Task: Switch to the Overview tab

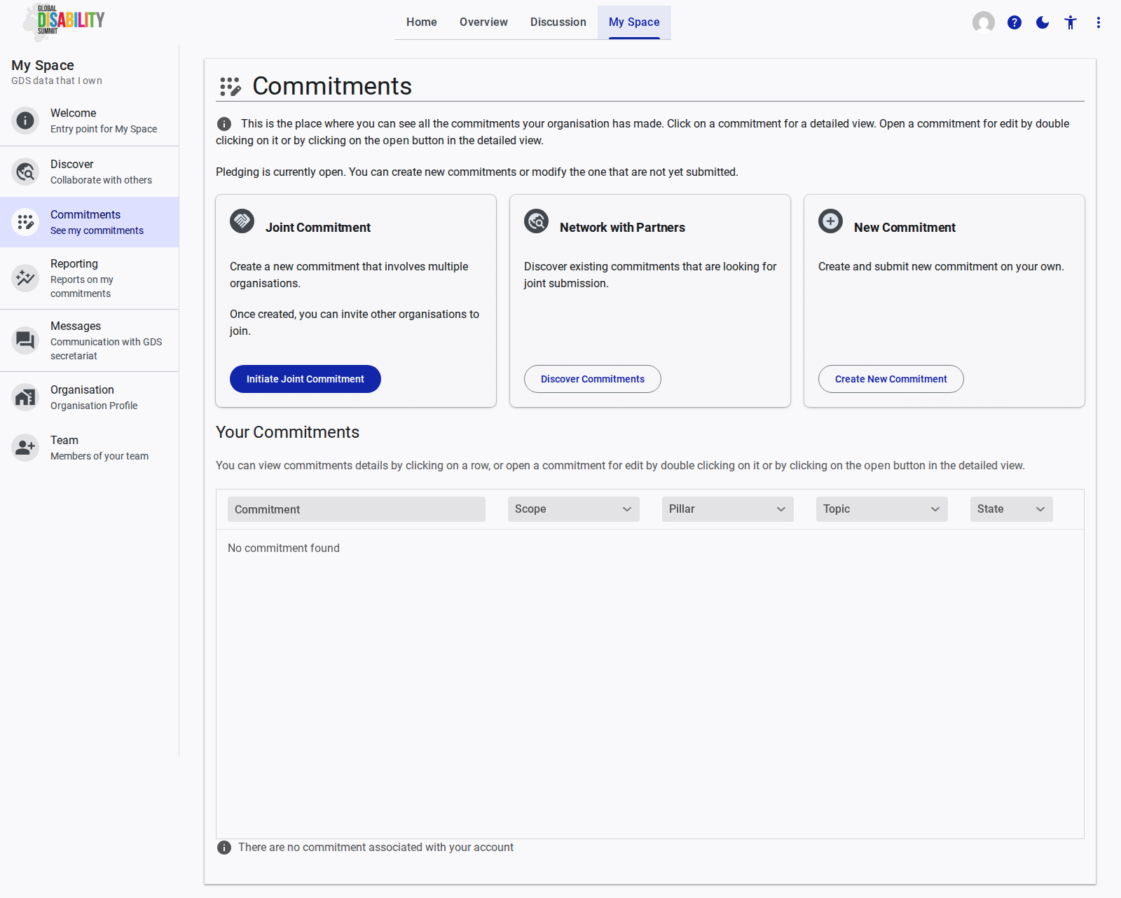Action: 483,22
